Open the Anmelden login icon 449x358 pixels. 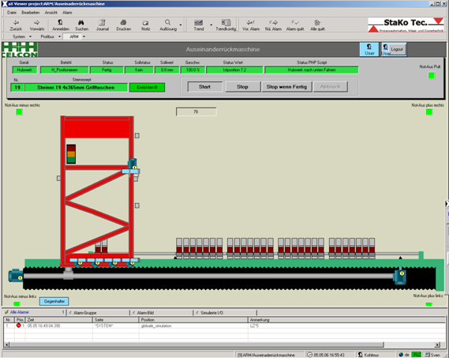click(x=61, y=25)
